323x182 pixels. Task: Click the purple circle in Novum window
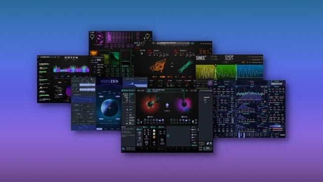point(69,92)
